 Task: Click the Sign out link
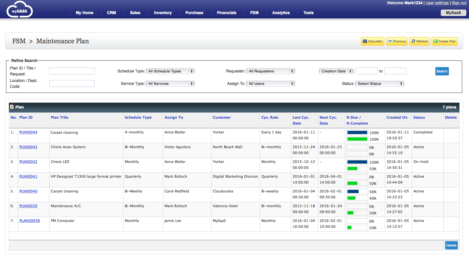pyautogui.click(x=459, y=3)
